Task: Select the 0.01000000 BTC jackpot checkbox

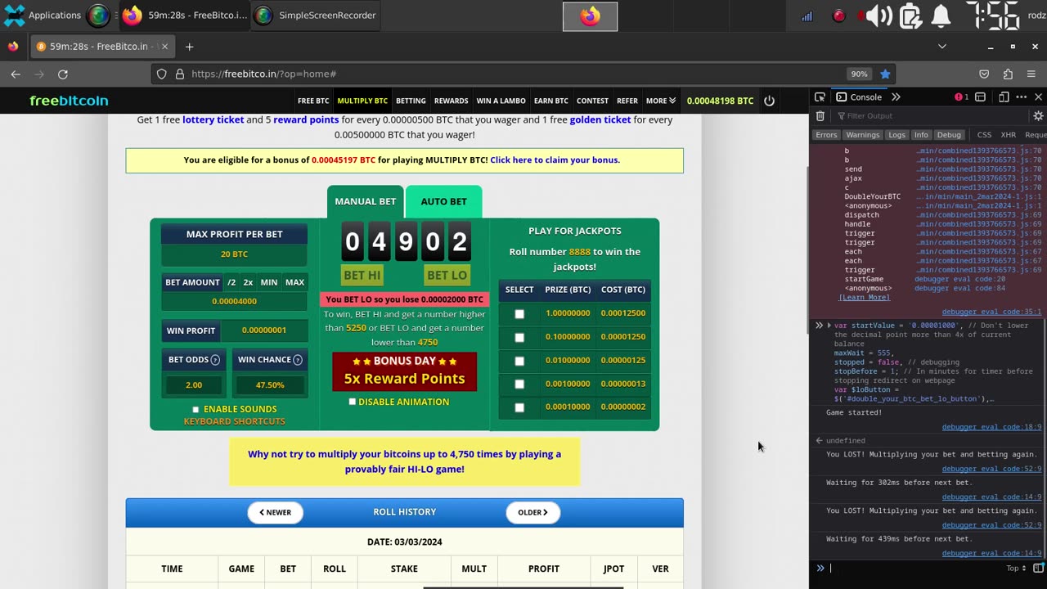Action: pyautogui.click(x=519, y=361)
